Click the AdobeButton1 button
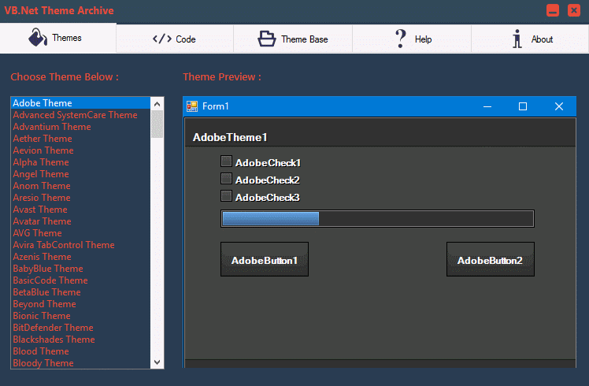The image size is (589, 386). pos(265,259)
